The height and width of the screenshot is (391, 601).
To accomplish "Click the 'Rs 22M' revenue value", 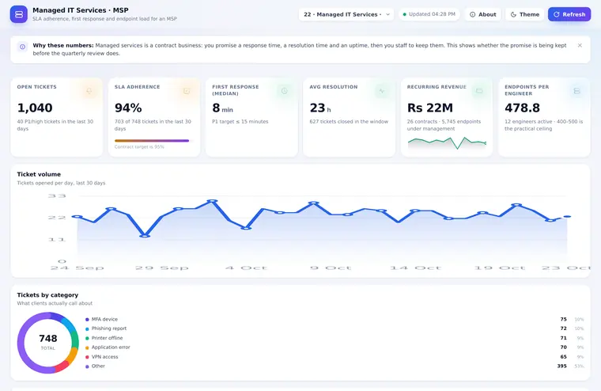I will [x=430, y=108].
